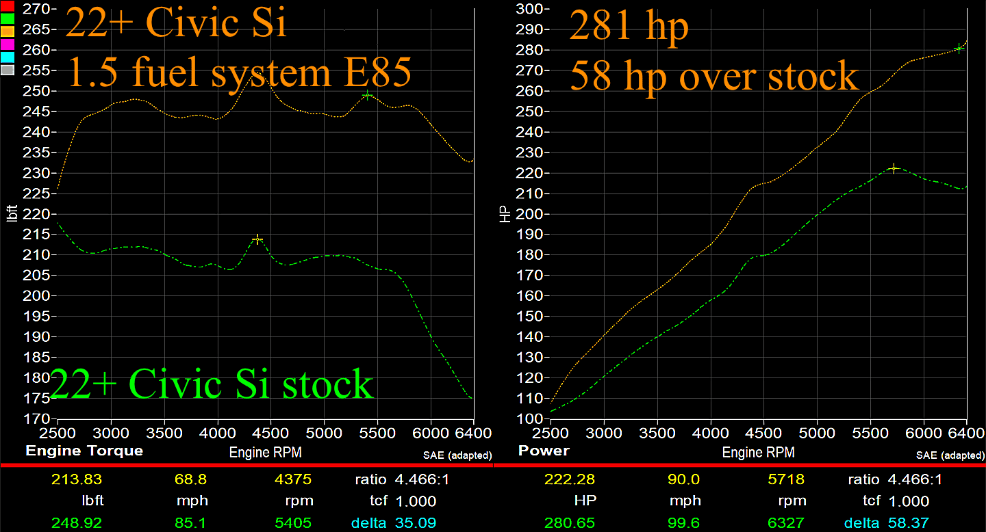The height and width of the screenshot is (532, 986).
Task: Select the gray run color swatch
Action: click(8, 69)
